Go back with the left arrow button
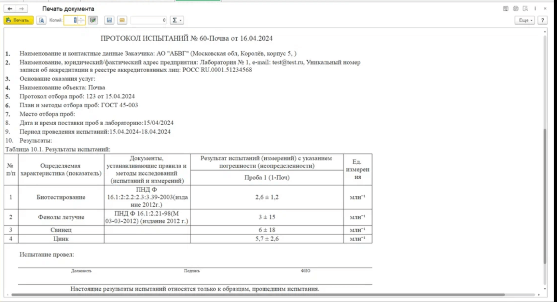Viewport: 557px width, 302px height. click(10, 9)
